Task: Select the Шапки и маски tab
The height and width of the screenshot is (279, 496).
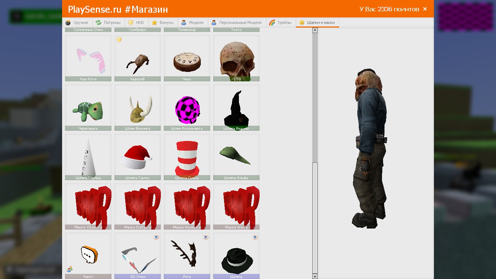Action: [317, 23]
